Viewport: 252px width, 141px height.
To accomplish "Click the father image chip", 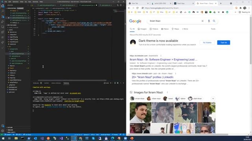I will coord(180,98).
